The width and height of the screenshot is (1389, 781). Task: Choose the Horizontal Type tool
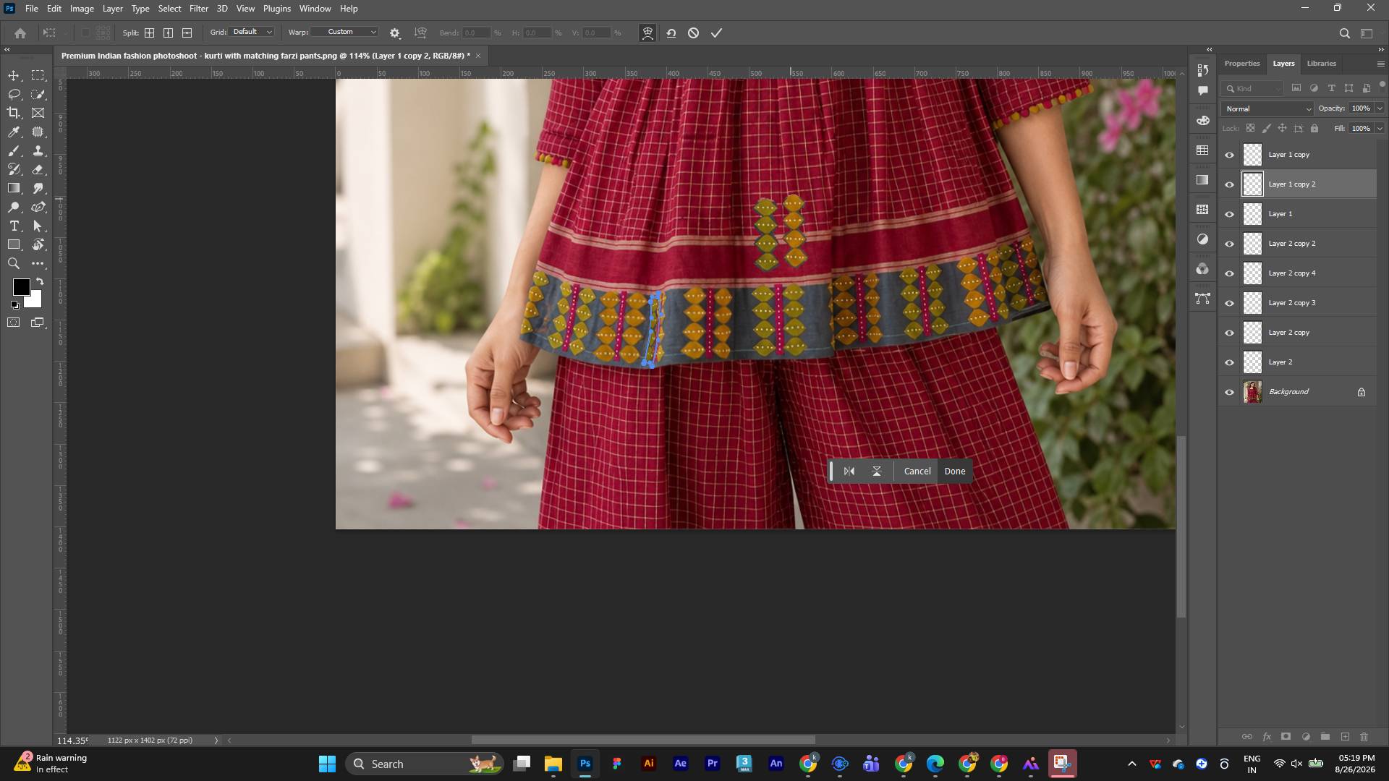14,226
